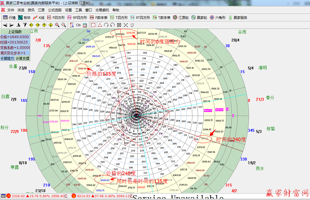Click the 价格=1849.6500 field
The image size is (310, 200).
click(x=15, y=37)
